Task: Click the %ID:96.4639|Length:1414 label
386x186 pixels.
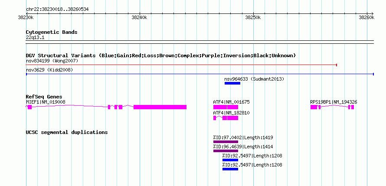Action: pos(243,147)
